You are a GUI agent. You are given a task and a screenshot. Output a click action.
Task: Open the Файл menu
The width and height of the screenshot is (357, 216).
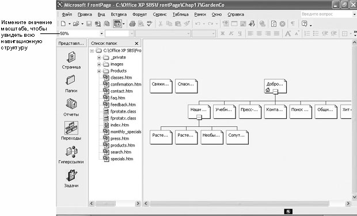click(67, 14)
